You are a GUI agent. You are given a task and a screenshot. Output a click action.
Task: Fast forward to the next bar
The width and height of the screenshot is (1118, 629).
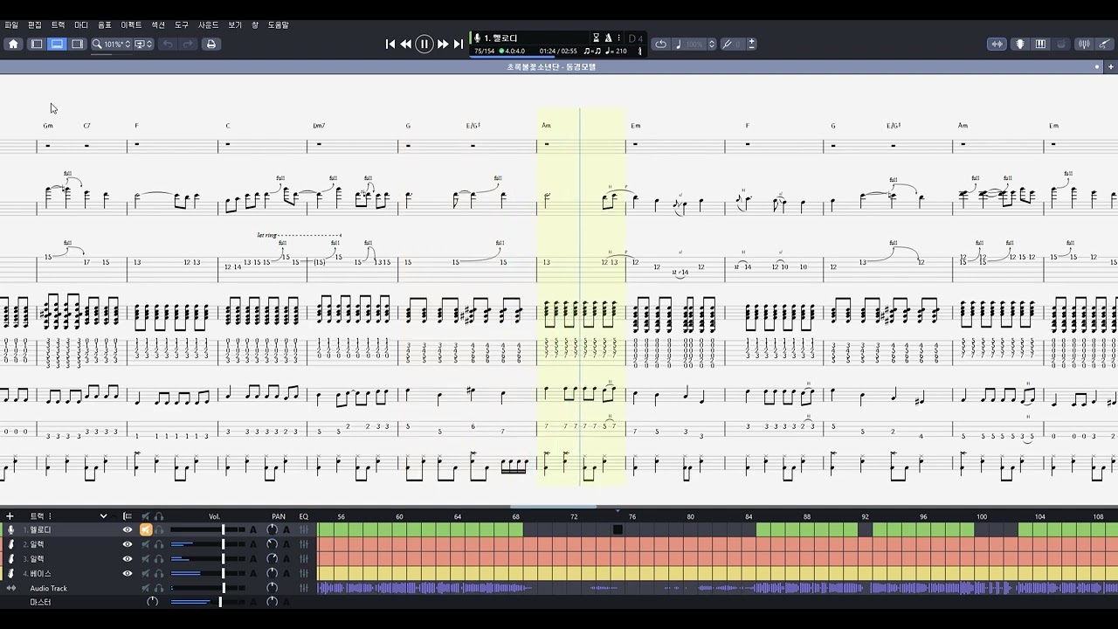[443, 44]
